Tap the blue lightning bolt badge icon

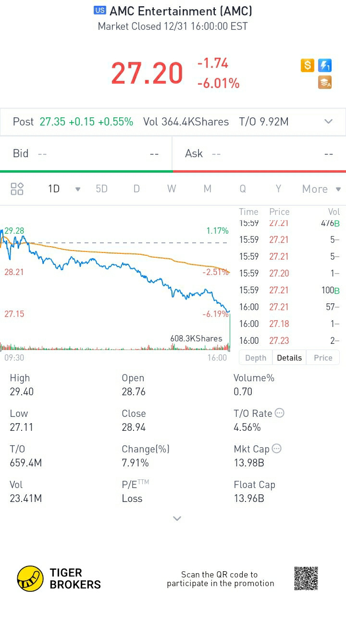click(325, 65)
